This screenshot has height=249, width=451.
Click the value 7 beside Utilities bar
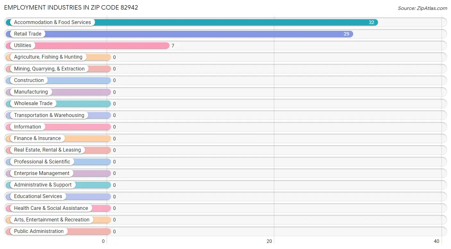(173, 46)
